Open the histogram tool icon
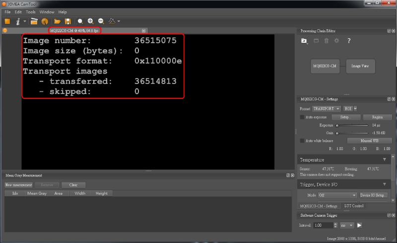 [x=112, y=21]
